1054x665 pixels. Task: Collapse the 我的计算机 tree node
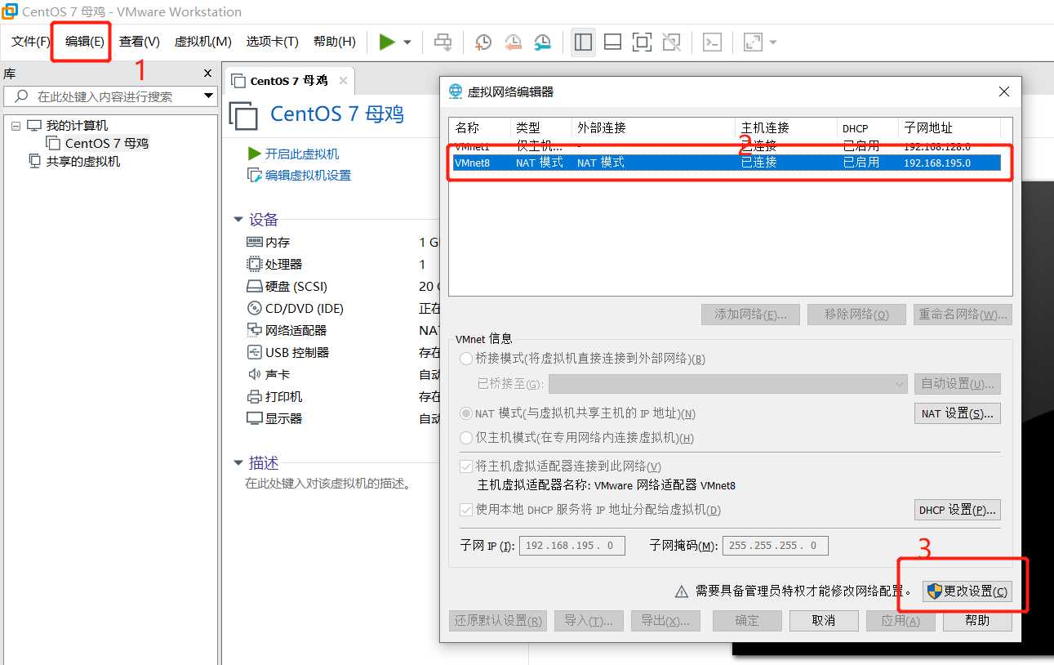16,126
